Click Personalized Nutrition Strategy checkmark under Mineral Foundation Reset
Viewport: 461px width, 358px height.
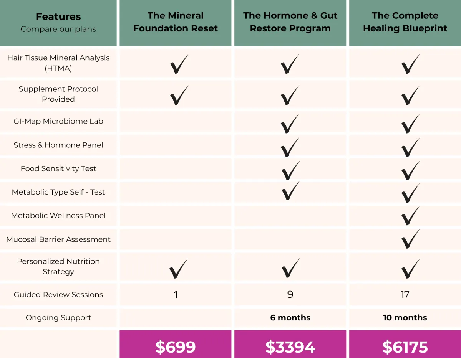[179, 269]
